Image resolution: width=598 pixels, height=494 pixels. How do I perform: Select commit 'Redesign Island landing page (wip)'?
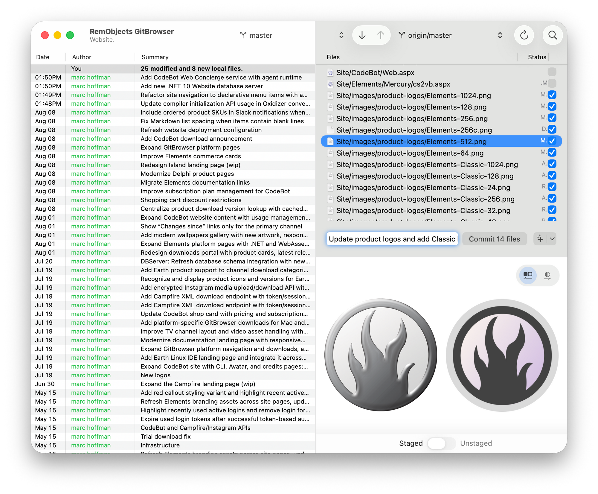[x=173, y=165]
